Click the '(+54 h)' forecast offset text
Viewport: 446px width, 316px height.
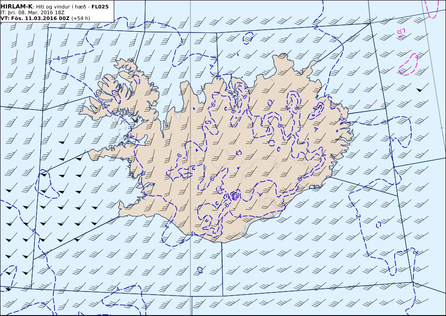pyautogui.click(x=81, y=18)
